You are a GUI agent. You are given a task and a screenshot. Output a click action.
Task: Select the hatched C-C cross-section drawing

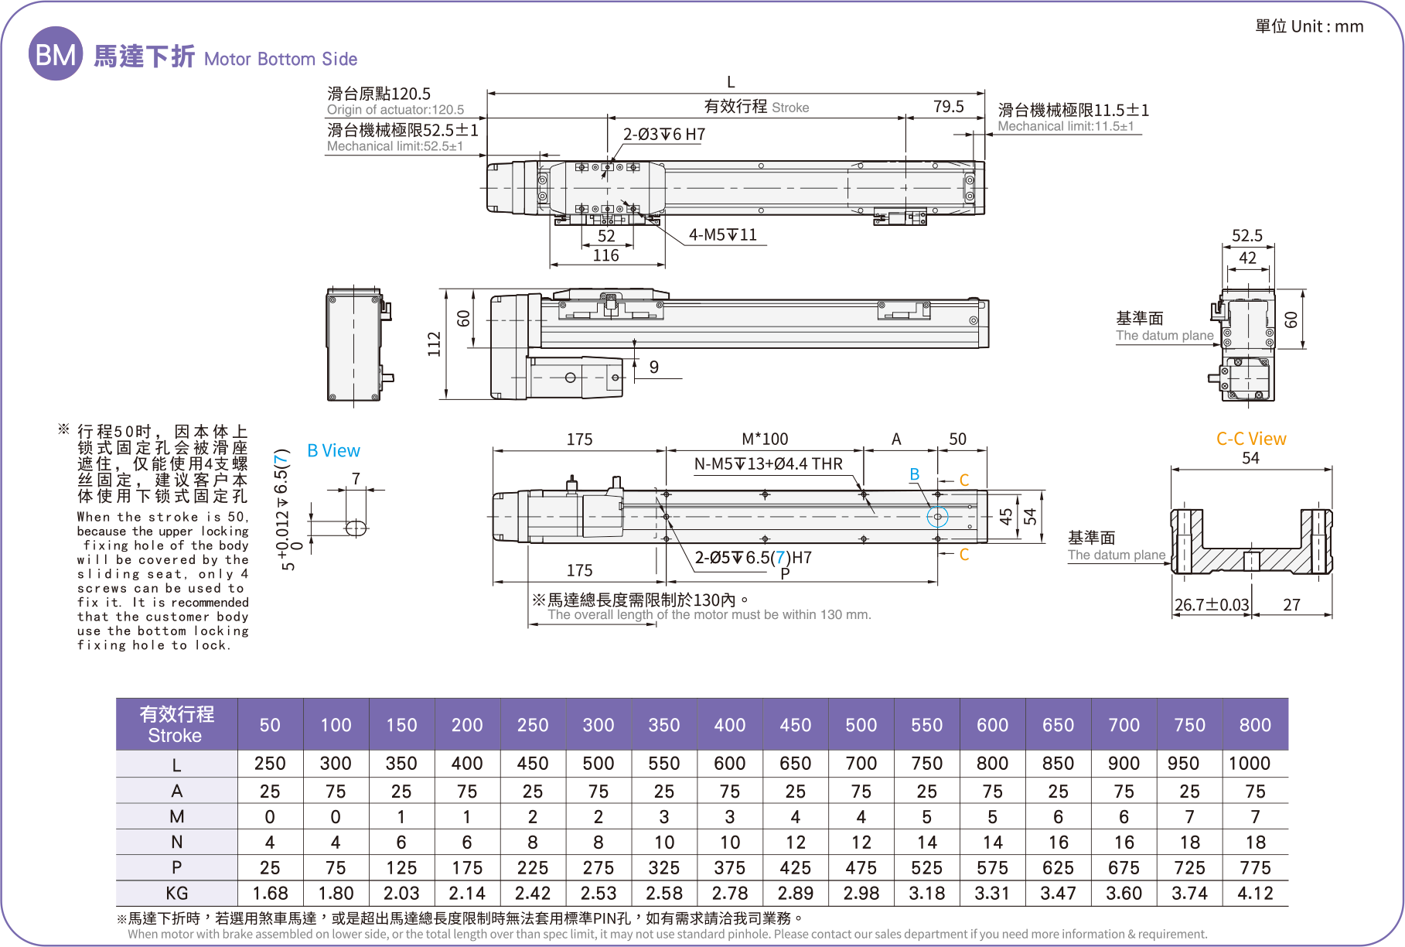[1250, 542]
